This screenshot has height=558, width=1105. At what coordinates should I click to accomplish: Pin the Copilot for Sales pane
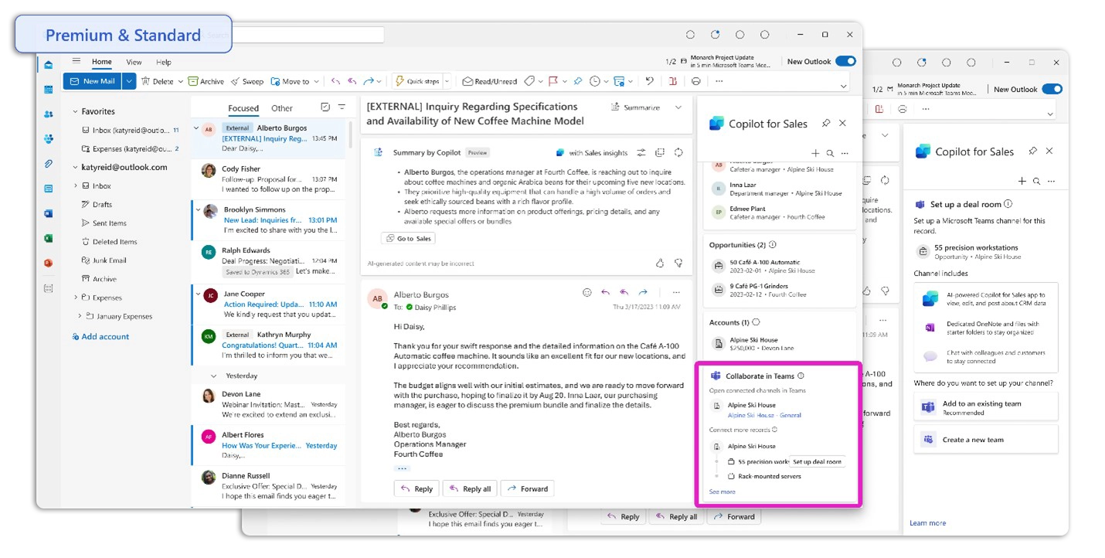tap(826, 124)
